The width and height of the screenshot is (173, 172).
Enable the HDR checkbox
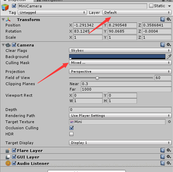pyautogui.click(x=71, y=134)
